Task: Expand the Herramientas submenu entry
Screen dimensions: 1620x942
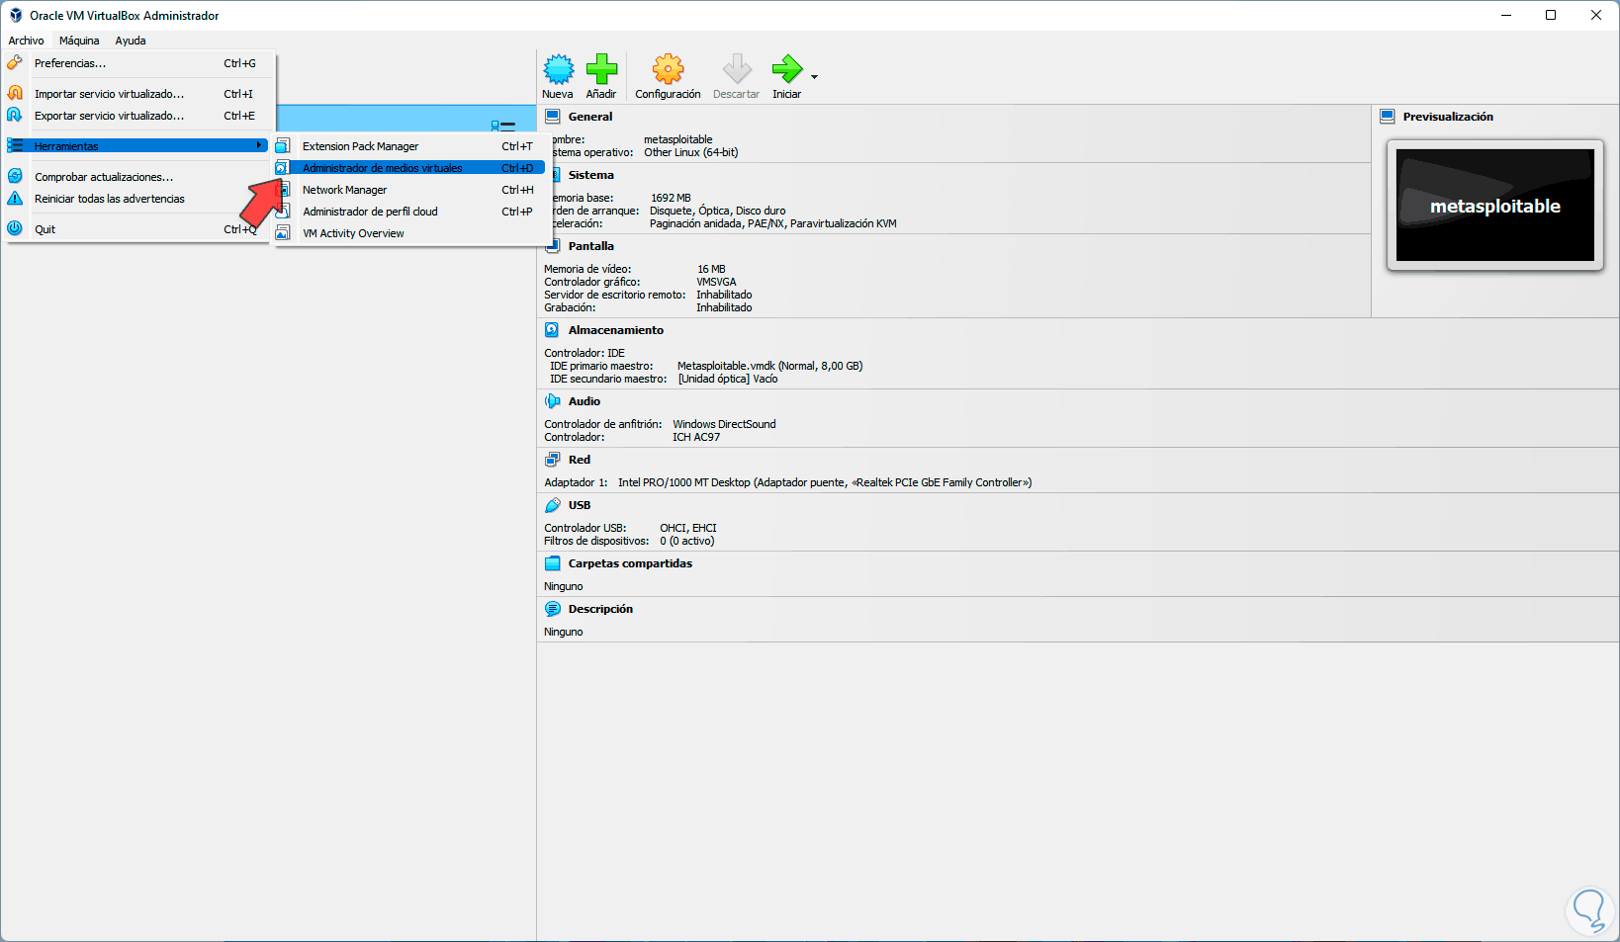Action: tap(137, 146)
